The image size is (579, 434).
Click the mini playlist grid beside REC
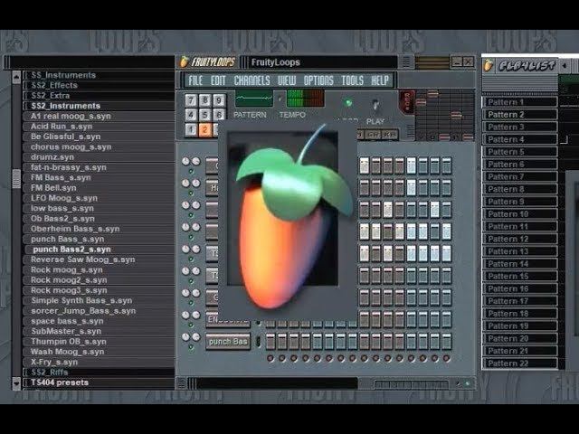(444, 115)
